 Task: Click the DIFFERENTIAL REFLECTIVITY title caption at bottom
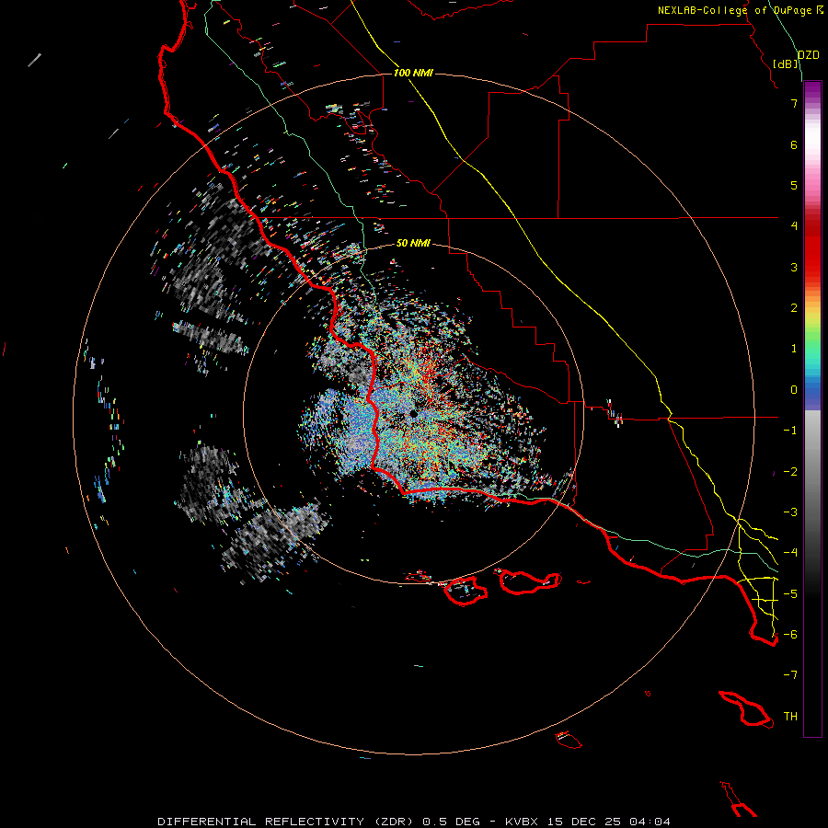413,822
